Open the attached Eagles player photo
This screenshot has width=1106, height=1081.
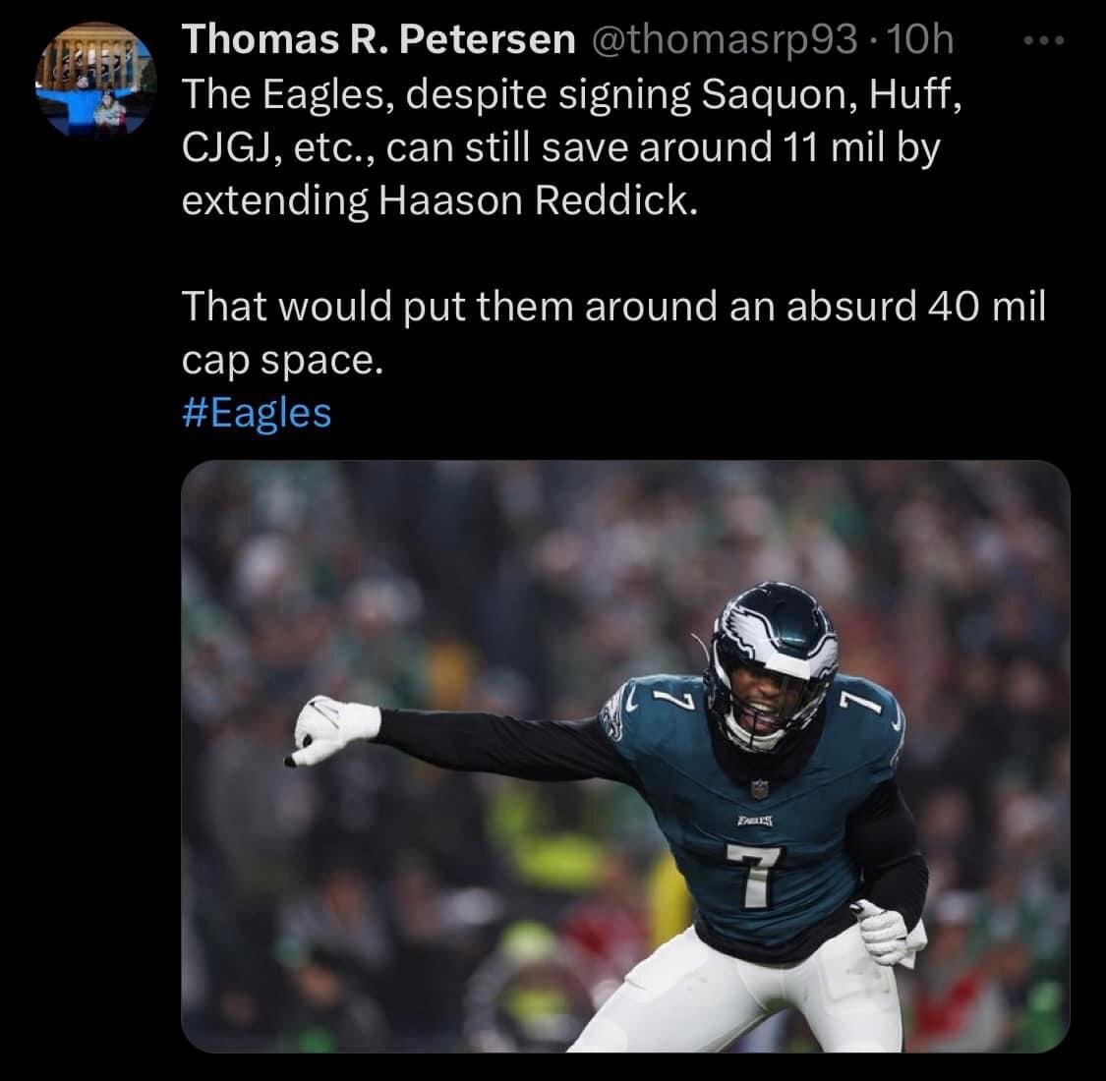coord(625,756)
